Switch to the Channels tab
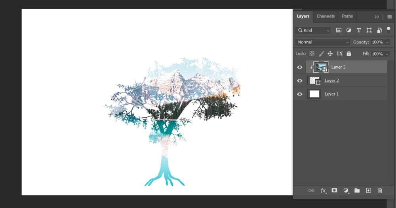This screenshot has width=396, height=208. tap(326, 16)
